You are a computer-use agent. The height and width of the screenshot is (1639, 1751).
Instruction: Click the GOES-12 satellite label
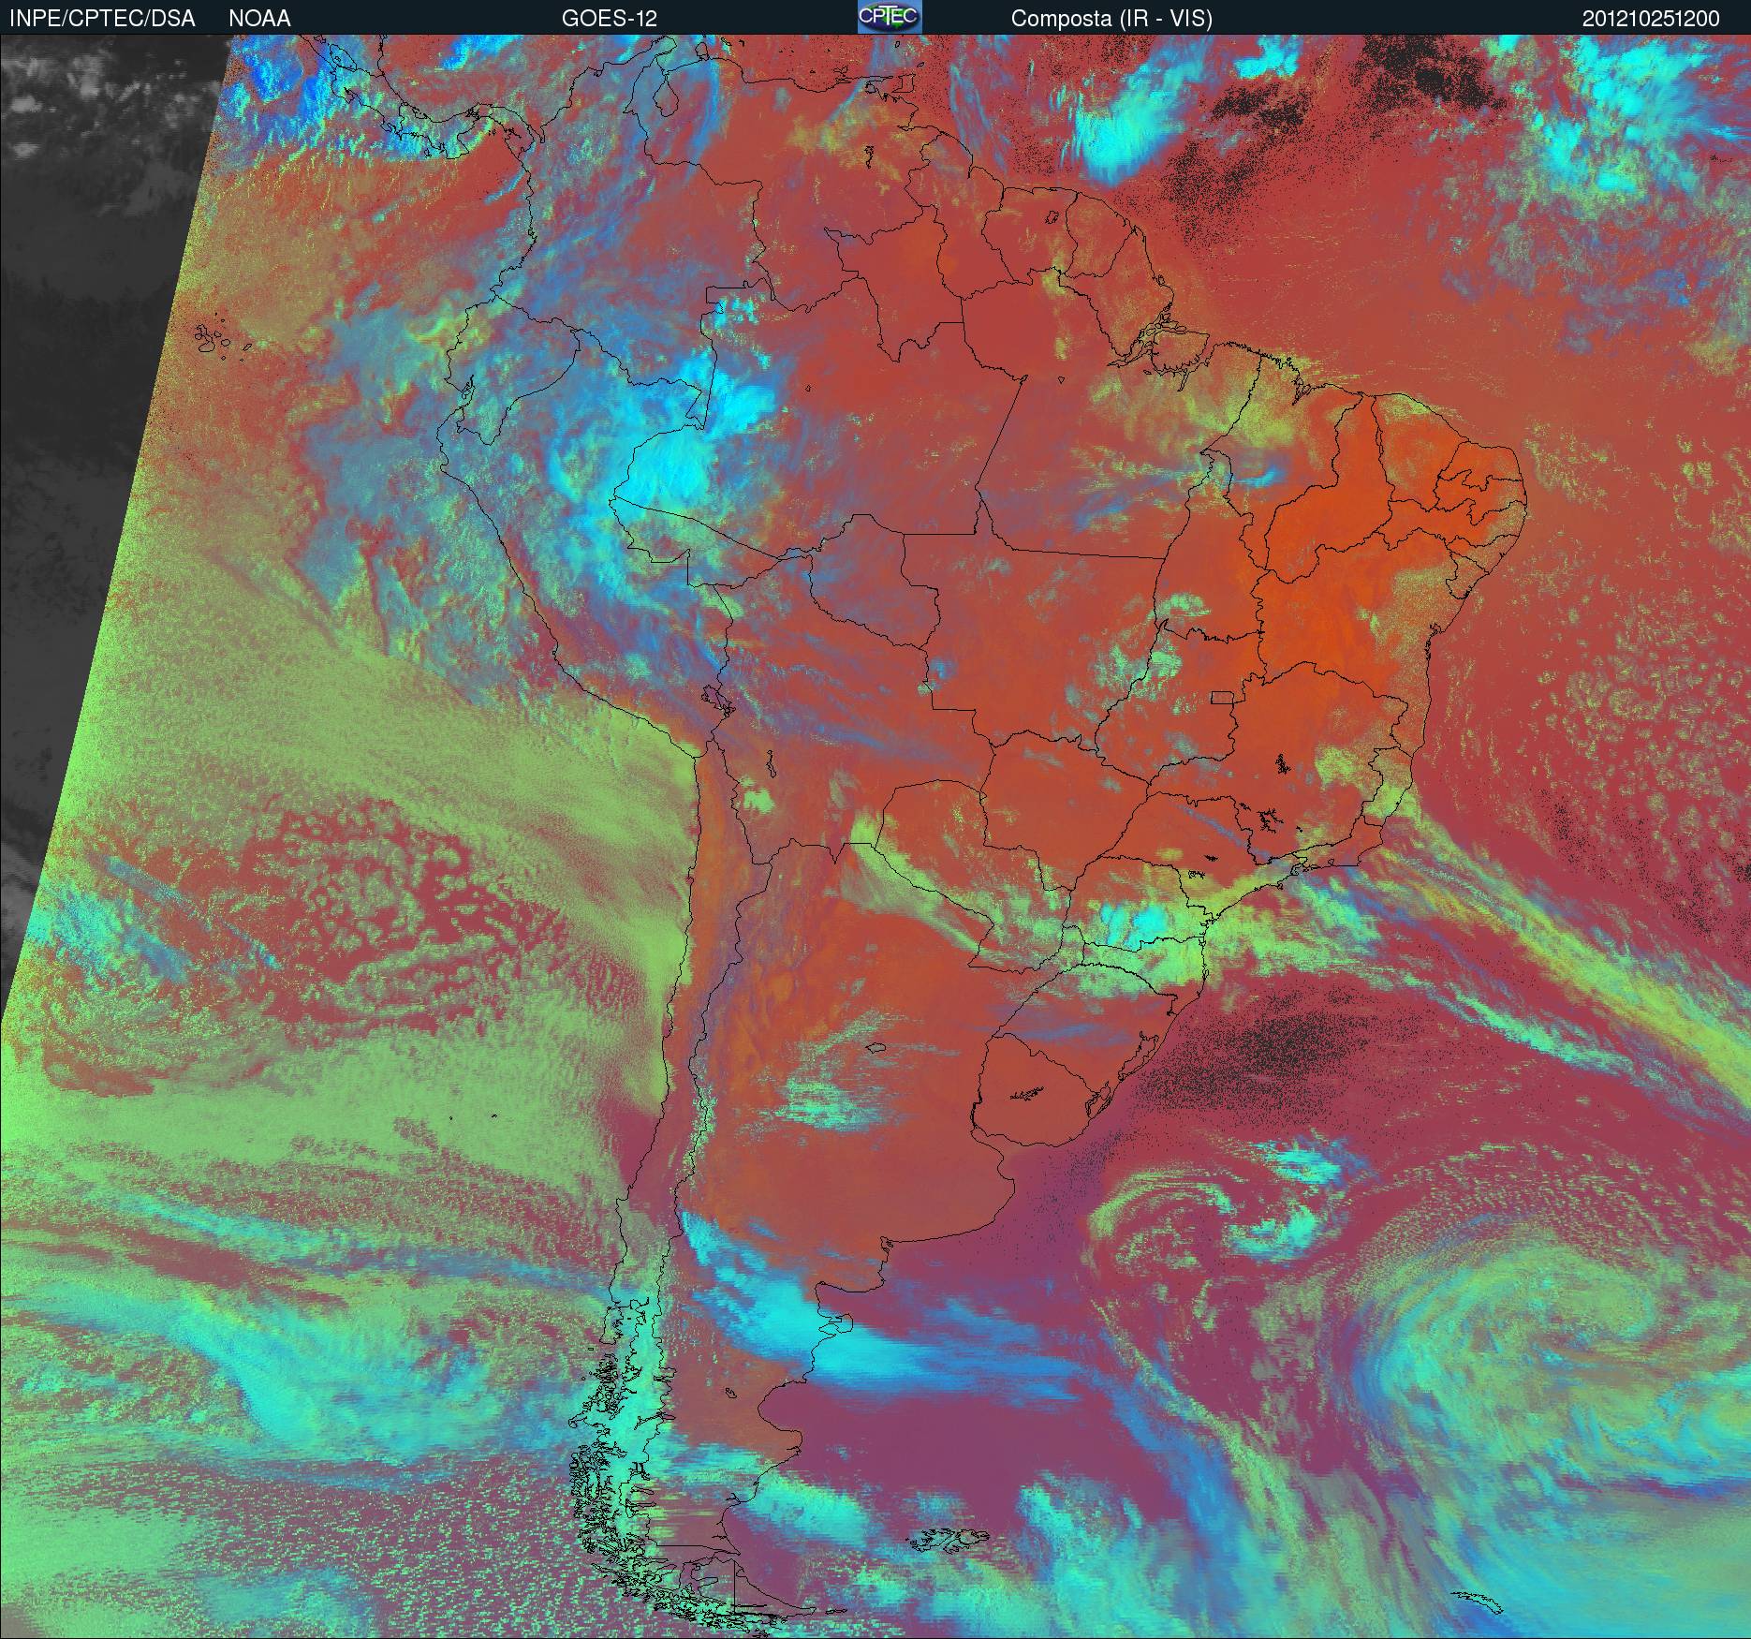pyautogui.click(x=610, y=19)
